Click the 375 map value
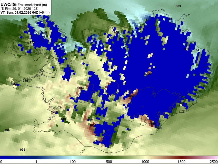 (x=25, y=81)
